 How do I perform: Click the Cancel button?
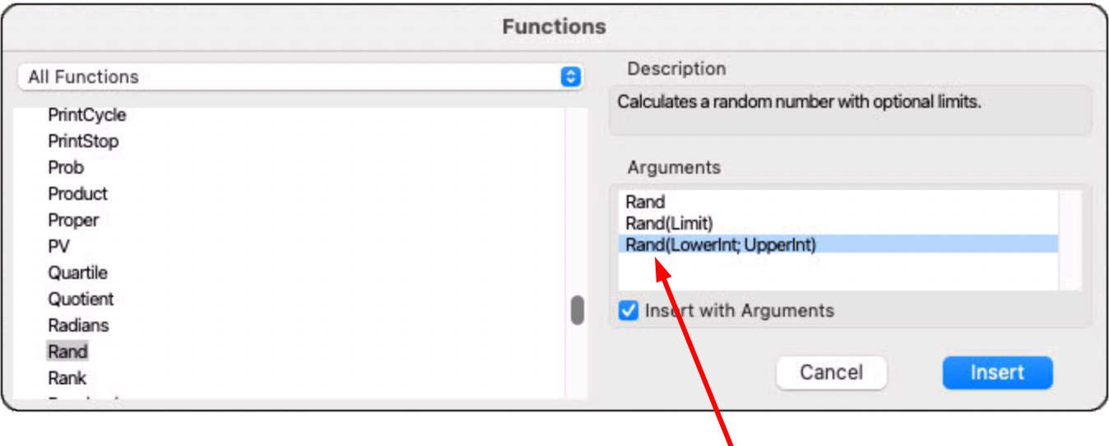[831, 373]
